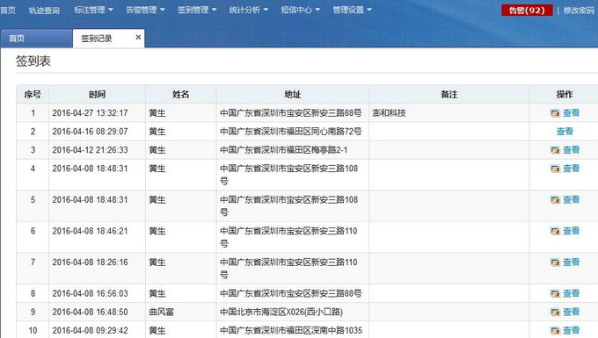Switch to the 首页 tab
The height and width of the screenshot is (338, 598).
click(36, 39)
